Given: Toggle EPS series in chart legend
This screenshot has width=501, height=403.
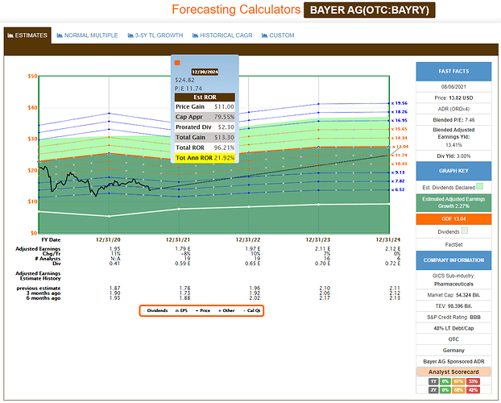Looking at the screenshot, I should coord(181,310).
